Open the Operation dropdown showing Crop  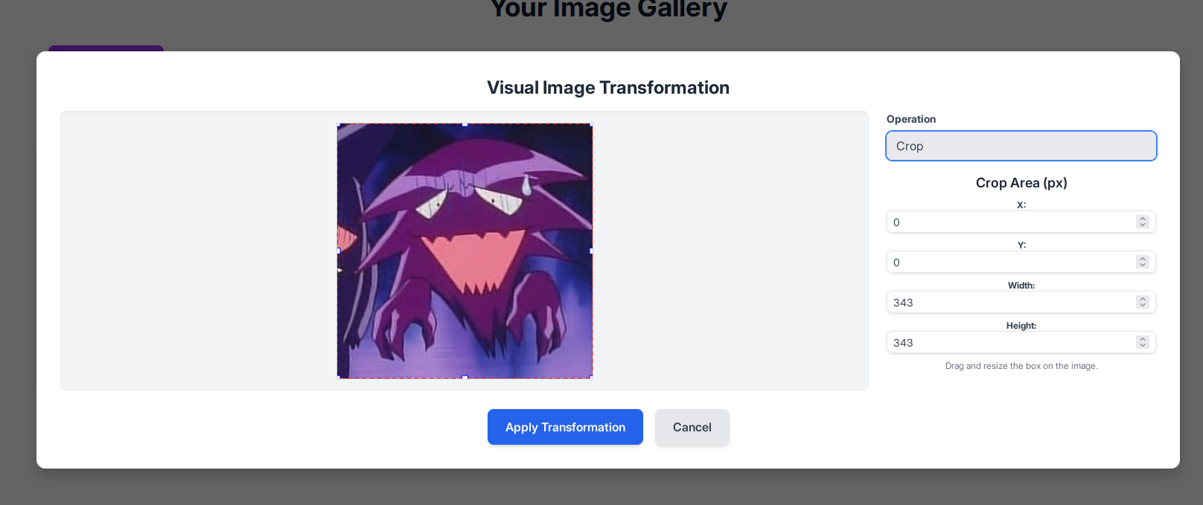[1021, 146]
